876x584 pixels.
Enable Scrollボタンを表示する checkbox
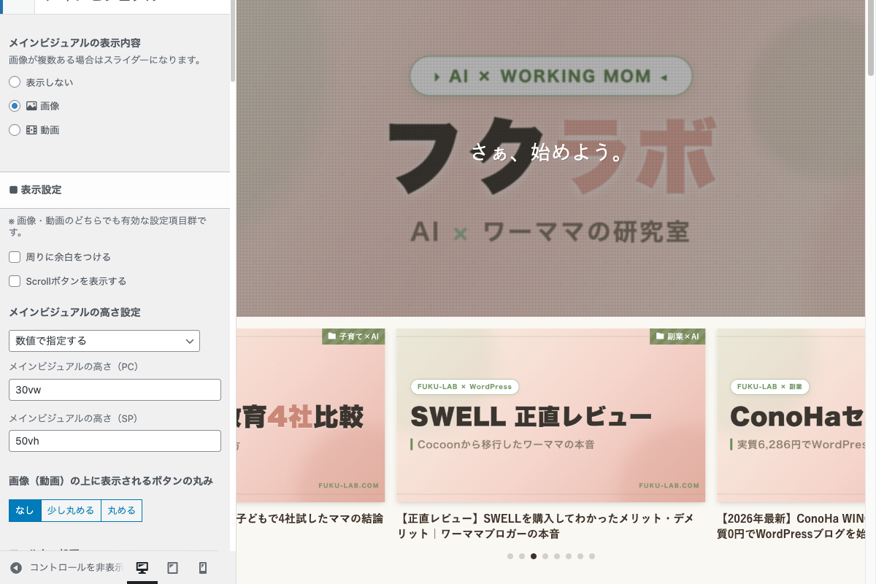point(15,281)
